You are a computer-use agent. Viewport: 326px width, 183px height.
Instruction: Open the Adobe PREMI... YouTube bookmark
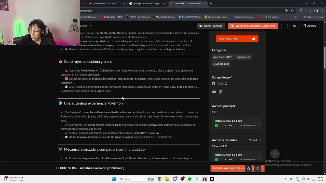[x=112, y=17]
